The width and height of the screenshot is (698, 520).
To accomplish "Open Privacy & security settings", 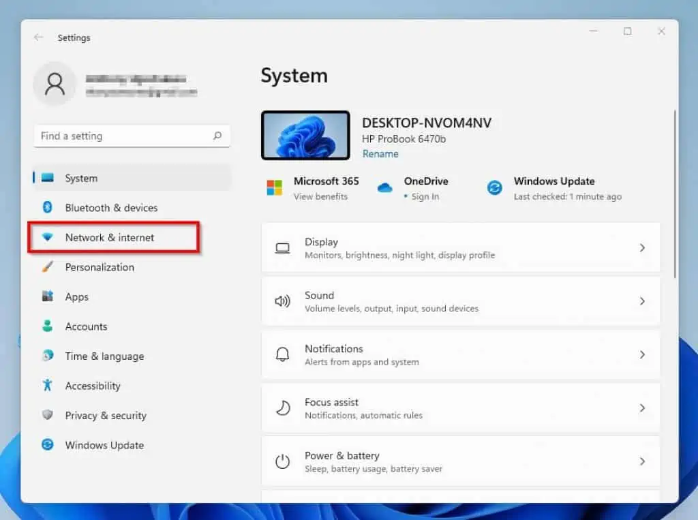I will coord(106,415).
